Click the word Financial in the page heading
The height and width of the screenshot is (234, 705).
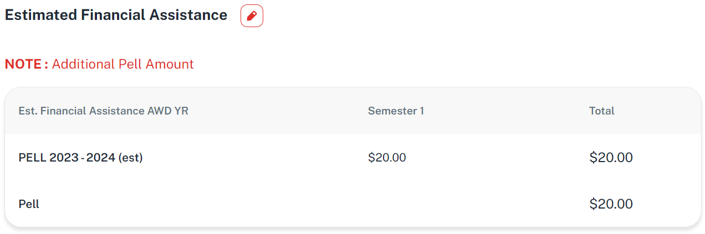(x=113, y=15)
